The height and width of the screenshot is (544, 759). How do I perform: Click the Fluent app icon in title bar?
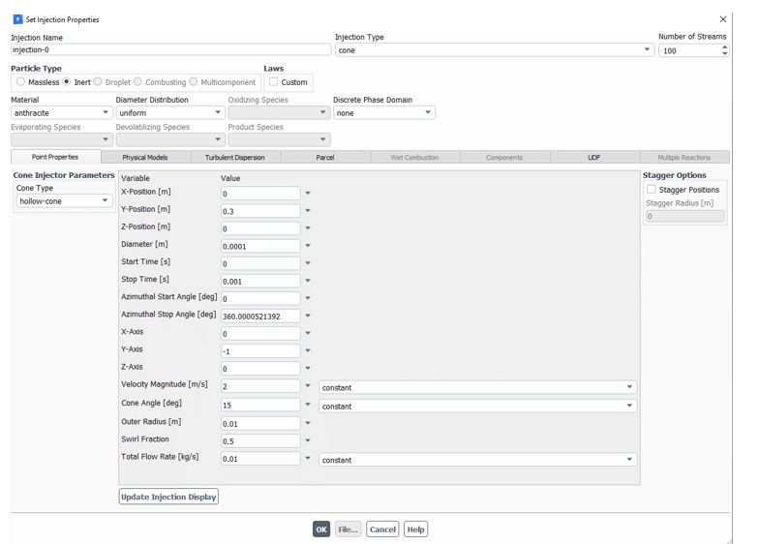pyautogui.click(x=17, y=19)
